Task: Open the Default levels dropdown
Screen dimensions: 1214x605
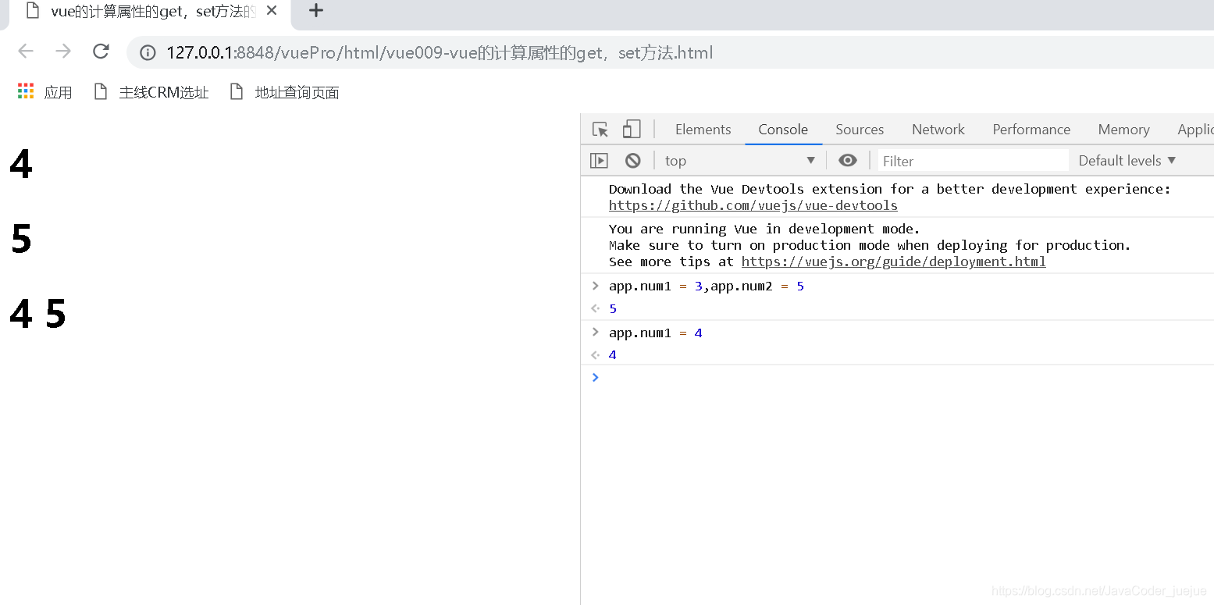Action: 1127,160
